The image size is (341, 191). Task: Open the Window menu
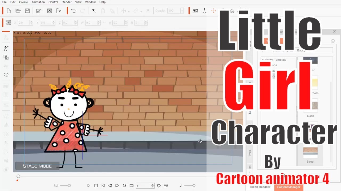(90, 2)
